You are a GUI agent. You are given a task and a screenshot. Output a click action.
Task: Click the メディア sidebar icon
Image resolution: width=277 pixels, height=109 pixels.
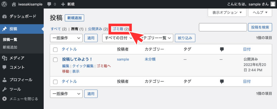click(4, 58)
